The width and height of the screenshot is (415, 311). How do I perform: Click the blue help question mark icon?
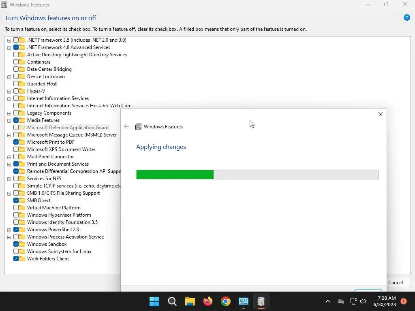pyautogui.click(x=406, y=18)
